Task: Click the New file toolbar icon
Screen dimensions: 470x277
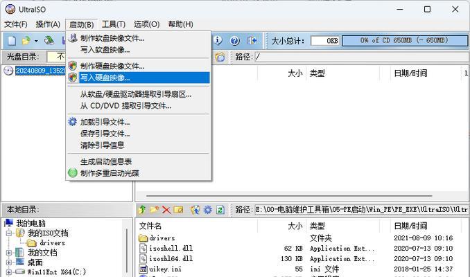Action: pos(12,40)
